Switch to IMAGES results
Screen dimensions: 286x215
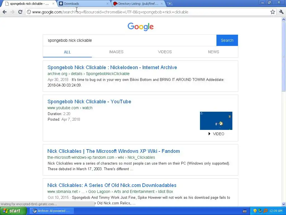point(116,52)
